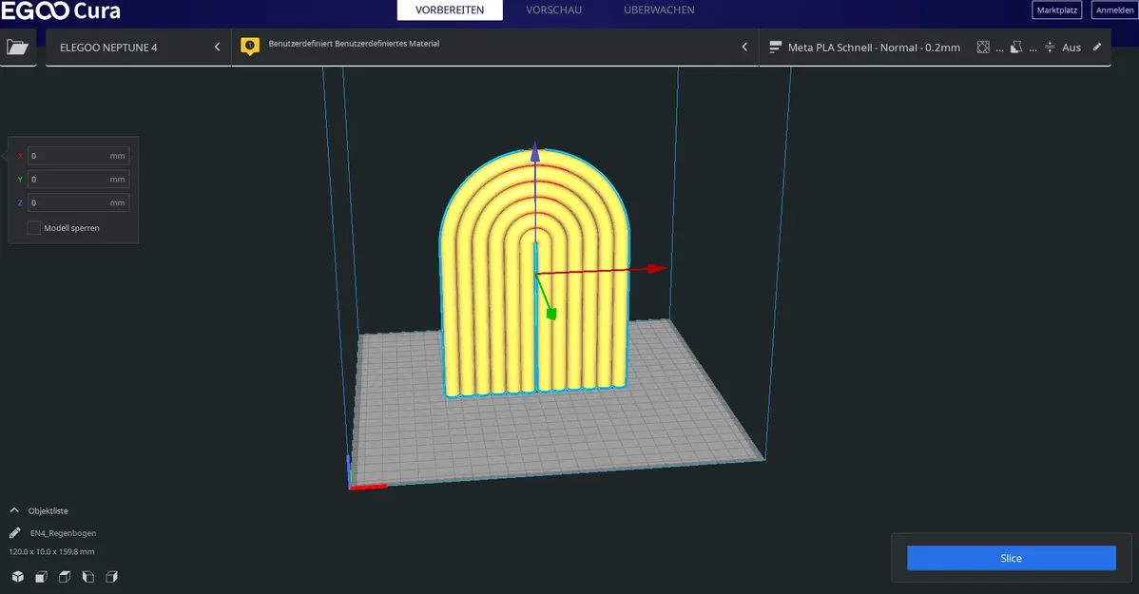Expand ELEGOO NEPTUNE 4 printer selector
Screen dimensions: 1139x594
(138, 48)
